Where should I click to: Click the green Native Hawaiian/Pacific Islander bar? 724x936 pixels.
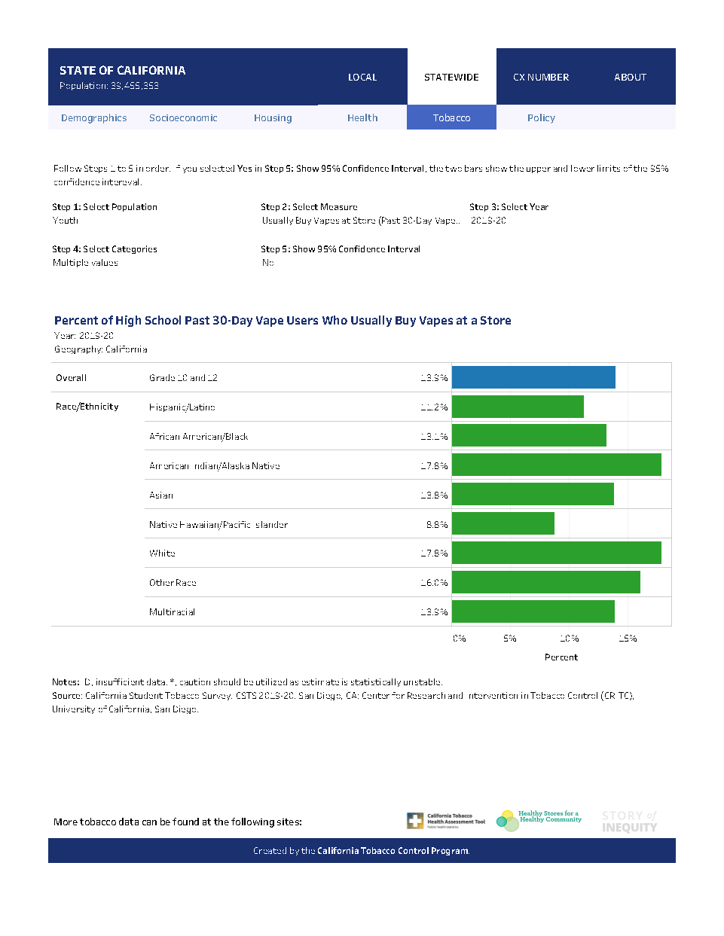point(503,523)
